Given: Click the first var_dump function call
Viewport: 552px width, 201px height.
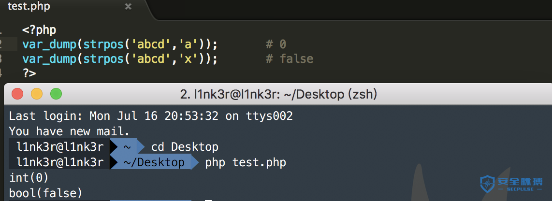Looking at the screenshot, I should click(x=49, y=45).
